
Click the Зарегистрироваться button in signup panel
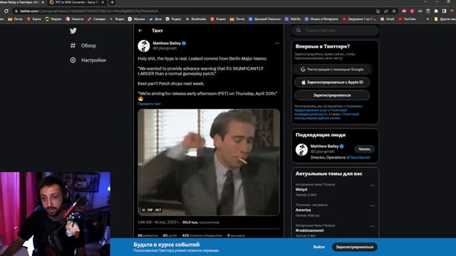tap(332, 95)
